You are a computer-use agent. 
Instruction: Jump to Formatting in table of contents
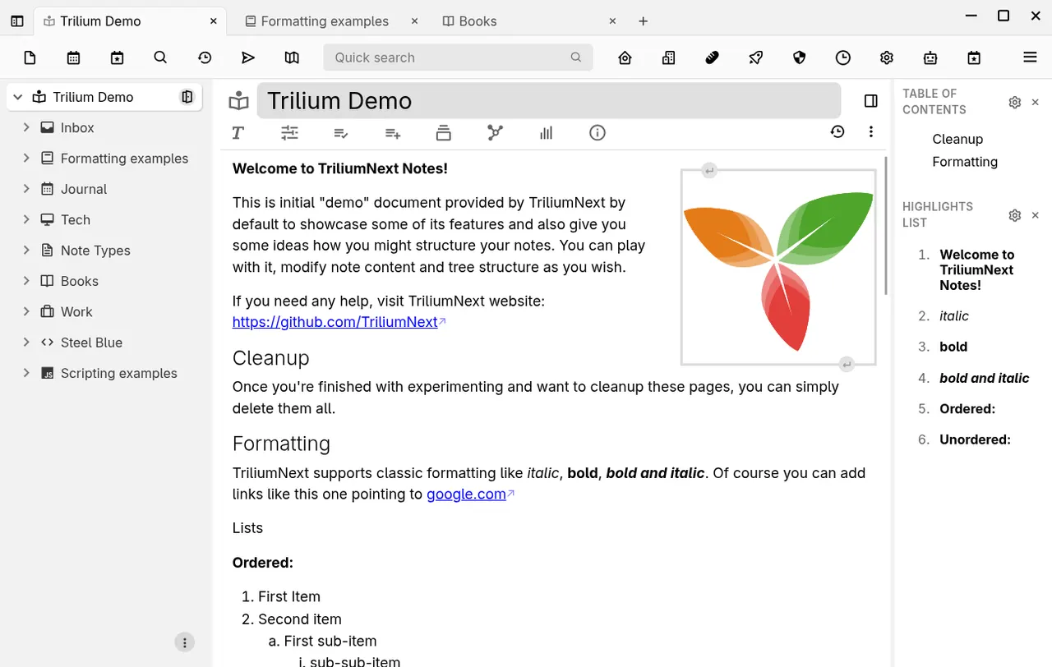point(965,162)
